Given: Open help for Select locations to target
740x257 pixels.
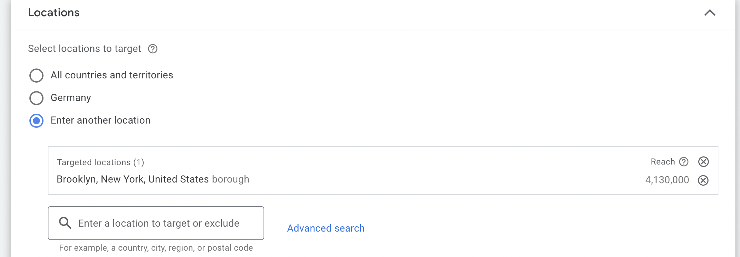Looking at the screenshot, I should click(153, 49).
